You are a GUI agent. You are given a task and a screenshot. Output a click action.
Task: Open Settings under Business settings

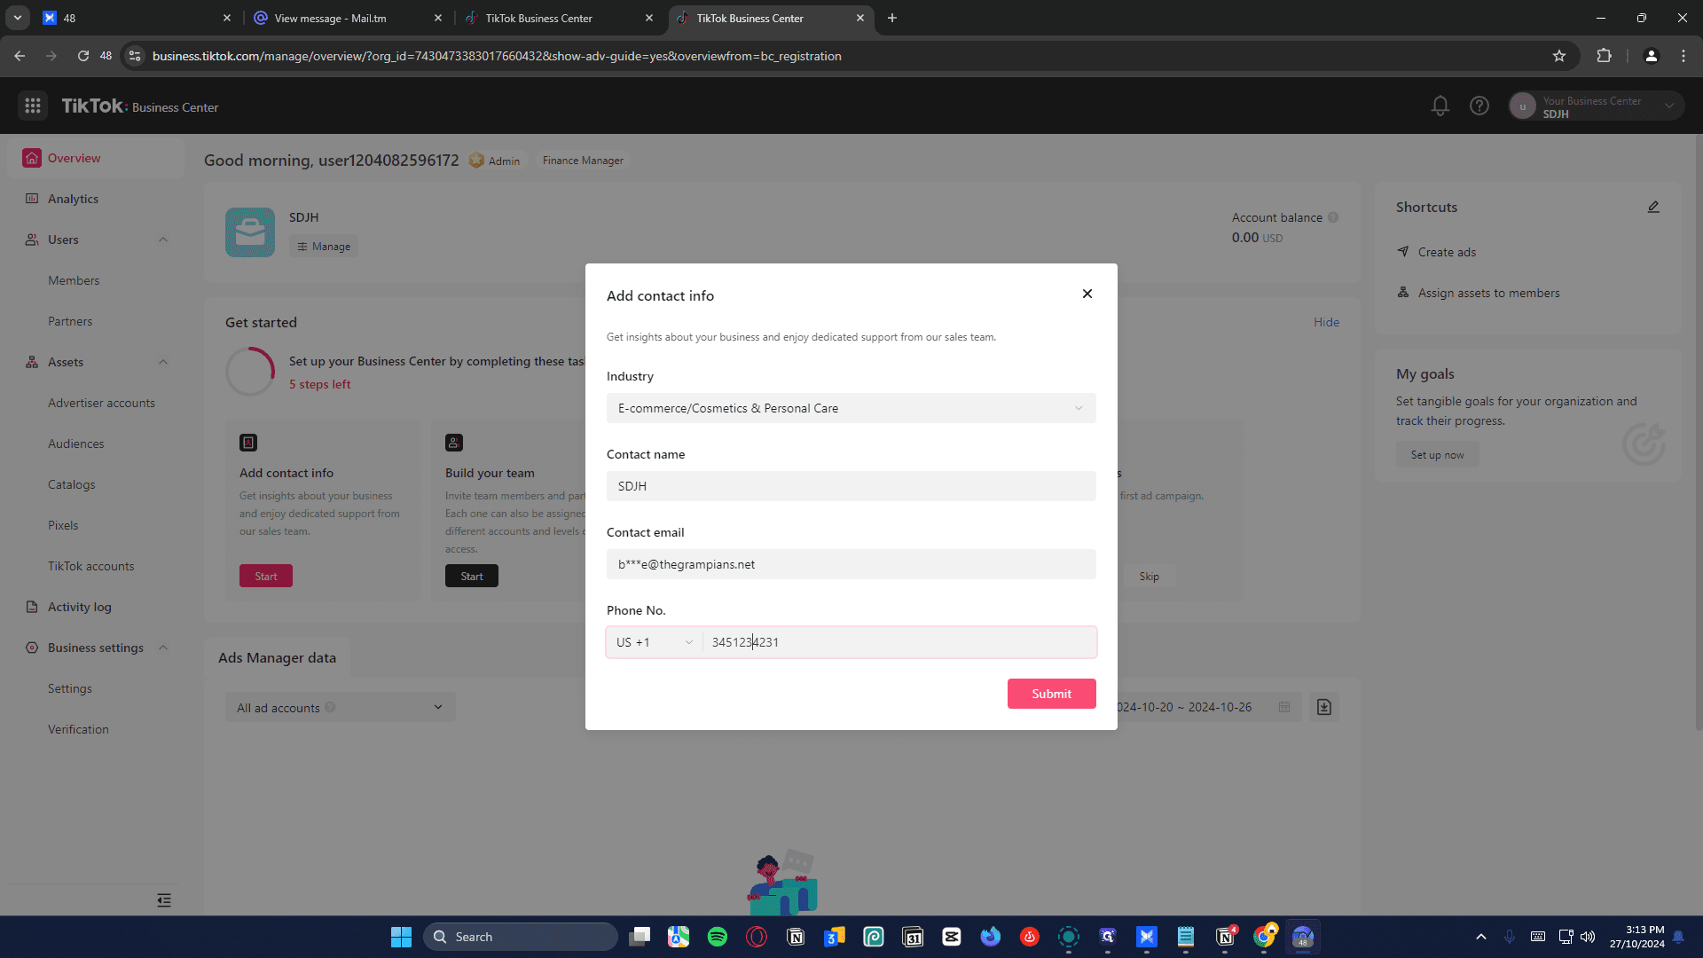pyautogui.click(x=70, y=688)
